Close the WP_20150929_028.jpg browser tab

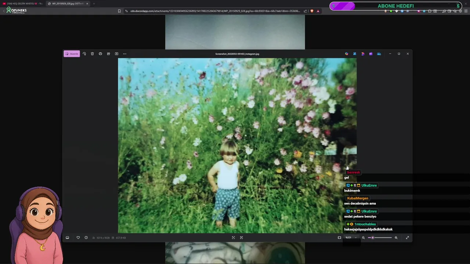click(x=87, y=4)
